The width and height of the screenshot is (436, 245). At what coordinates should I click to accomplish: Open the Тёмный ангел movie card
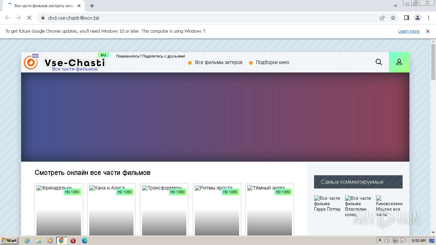[x=270, y=210]
